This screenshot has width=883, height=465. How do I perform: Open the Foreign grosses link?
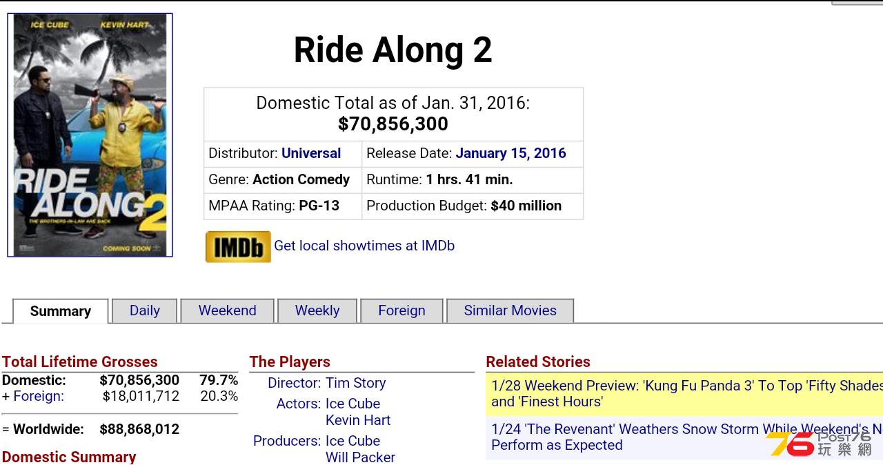click(39, 396)
